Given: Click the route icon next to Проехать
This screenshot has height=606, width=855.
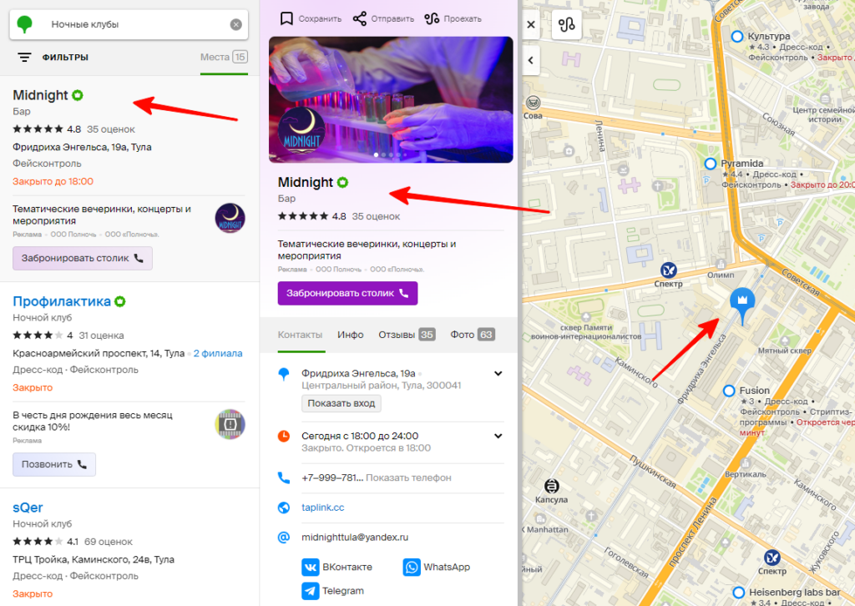Looking at the screenshot, I should pos(432,18).
